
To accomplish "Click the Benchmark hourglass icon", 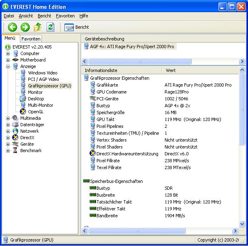I will coord(15,151).
